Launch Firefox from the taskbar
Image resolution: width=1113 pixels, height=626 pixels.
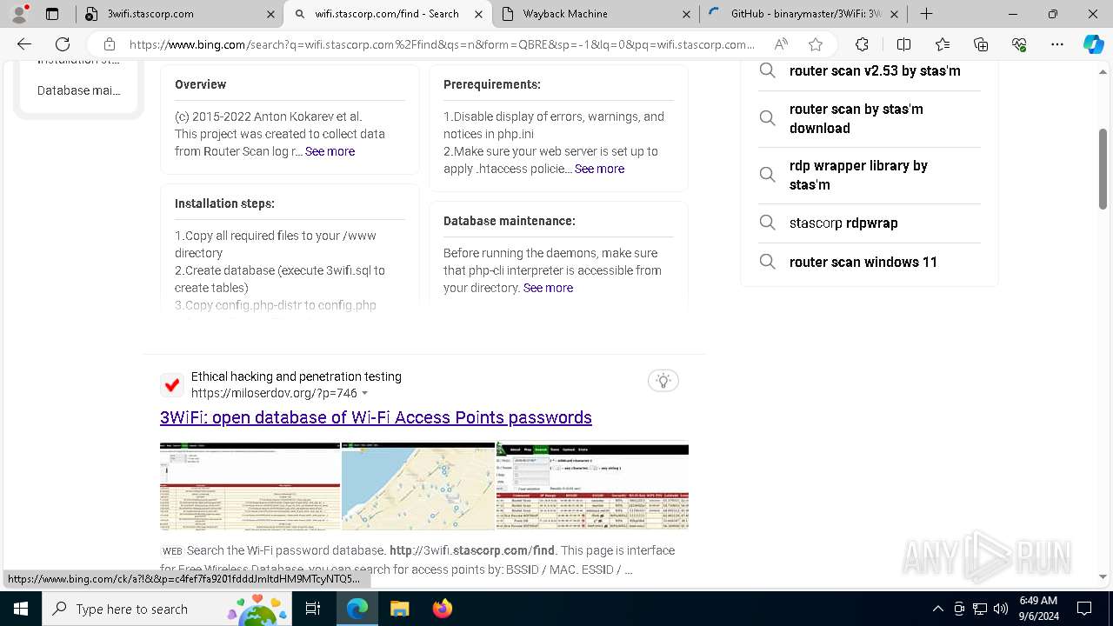click(x=442, y=609)
